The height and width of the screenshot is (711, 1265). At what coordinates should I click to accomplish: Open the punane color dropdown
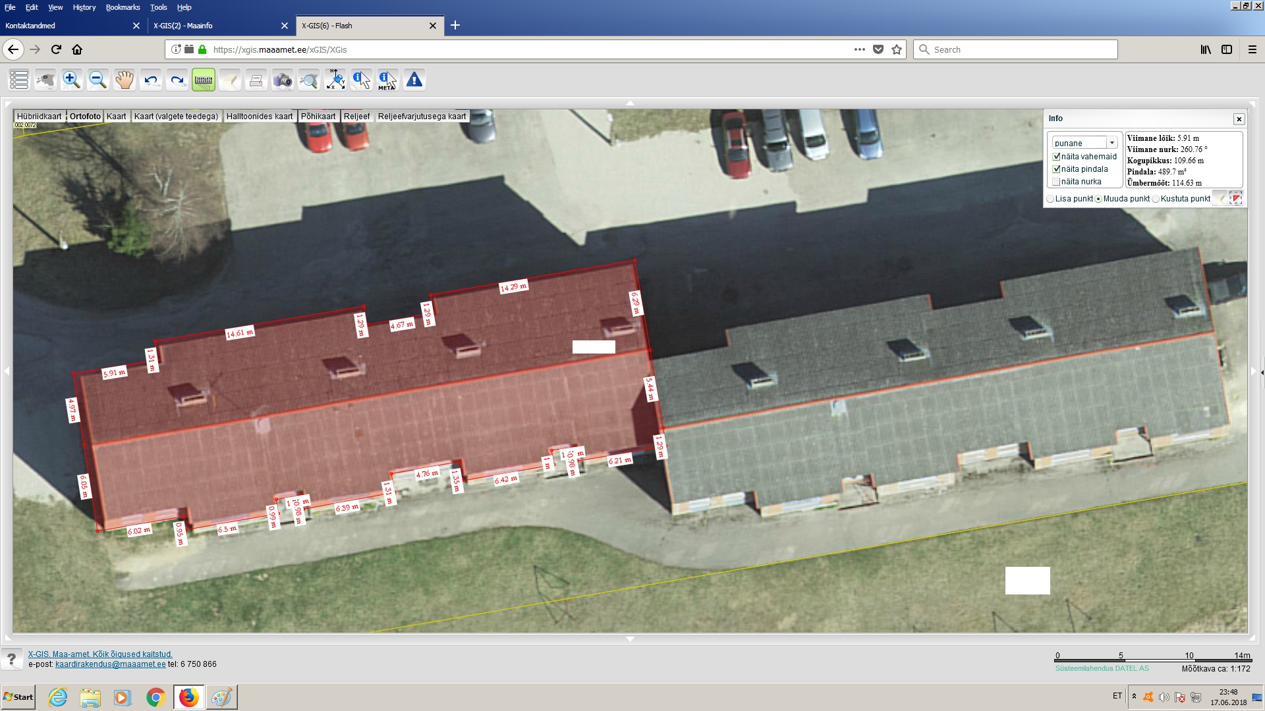pyautogui.click(x=1111, y=143)
